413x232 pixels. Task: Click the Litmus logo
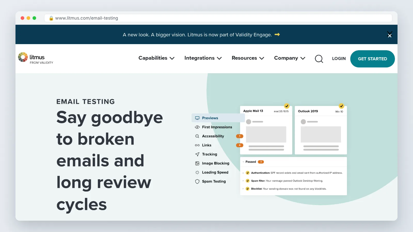pyautogui.click(x=36, y=58)
